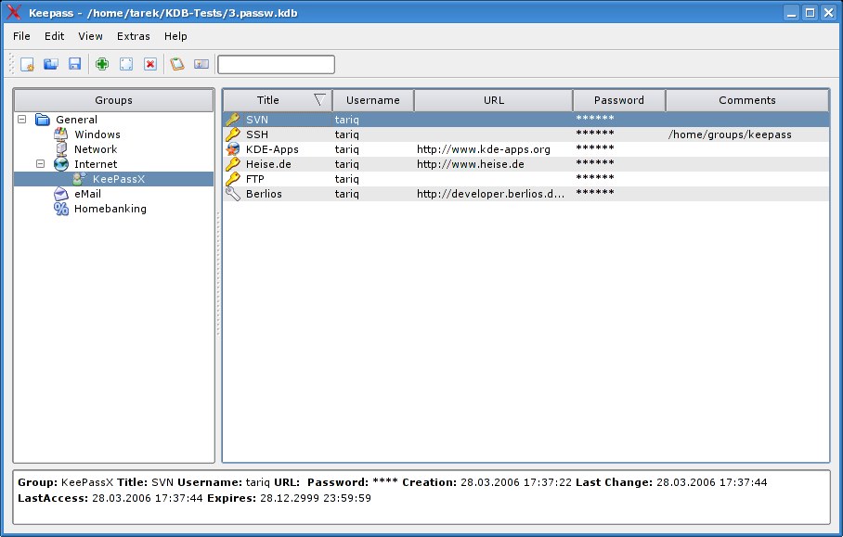Click the key icon beside FTP entry

click(x=233, y=179)
